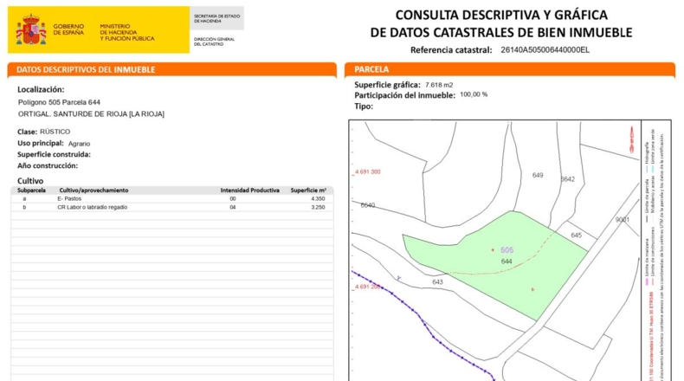
Task: Click the 'Límite de manzana' legend entry
Action: coord(647,262)
